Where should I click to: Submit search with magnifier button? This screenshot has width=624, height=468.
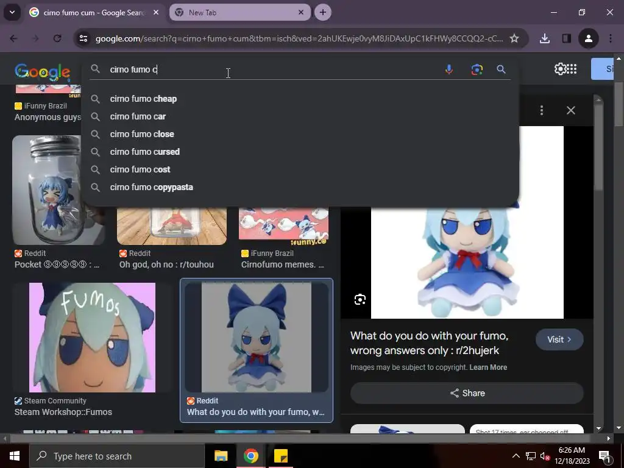point(501,69)
